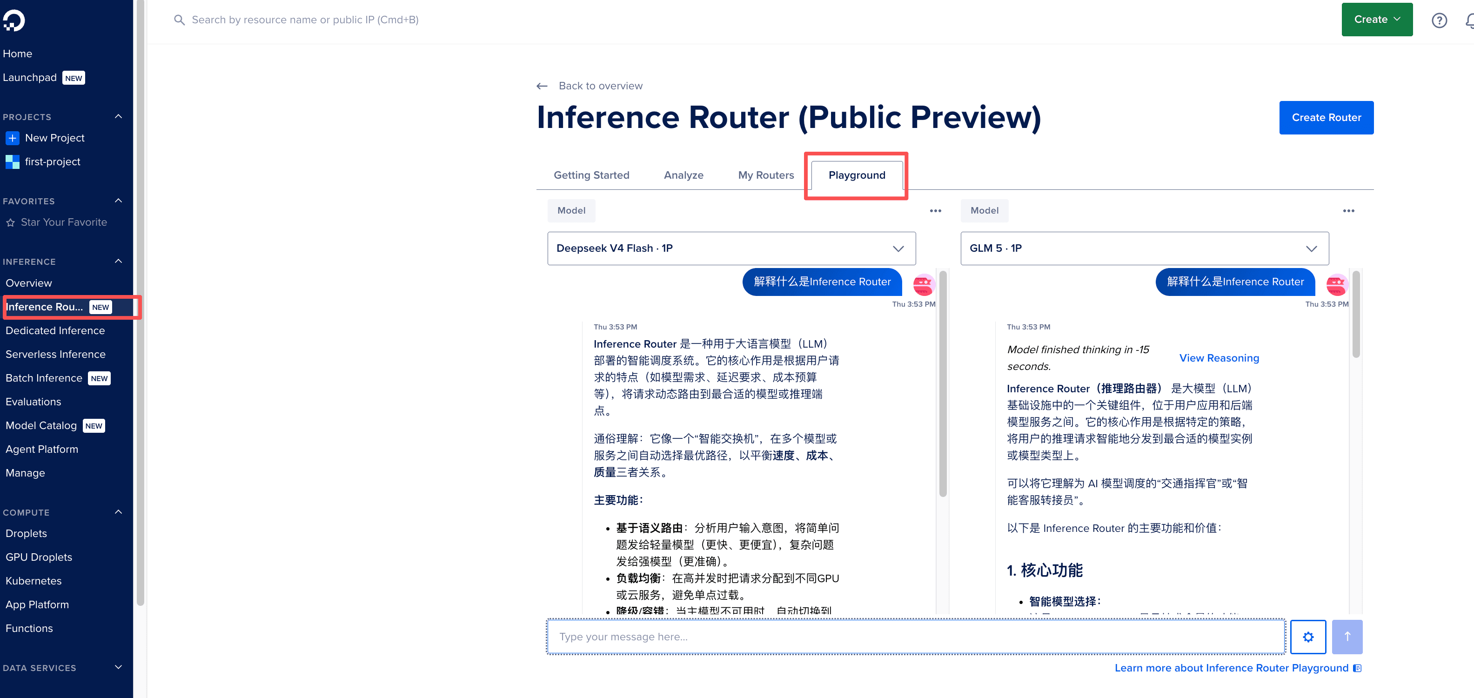Click the Star Your Favorite star icon

[10, 222]
